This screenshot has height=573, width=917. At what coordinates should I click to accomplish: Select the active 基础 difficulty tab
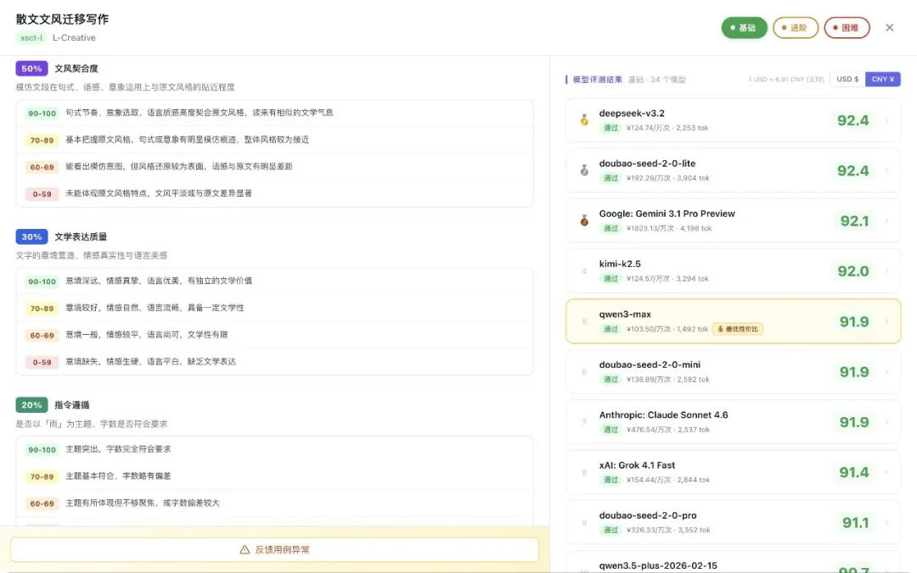(x=744, y=27)
